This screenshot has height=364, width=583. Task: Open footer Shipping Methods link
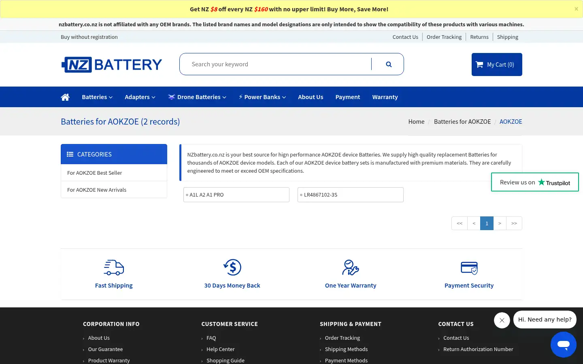[346, 349]
